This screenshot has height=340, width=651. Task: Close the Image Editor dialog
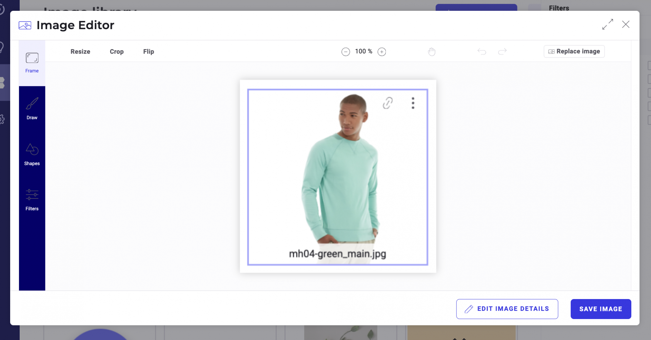[626, 24]
